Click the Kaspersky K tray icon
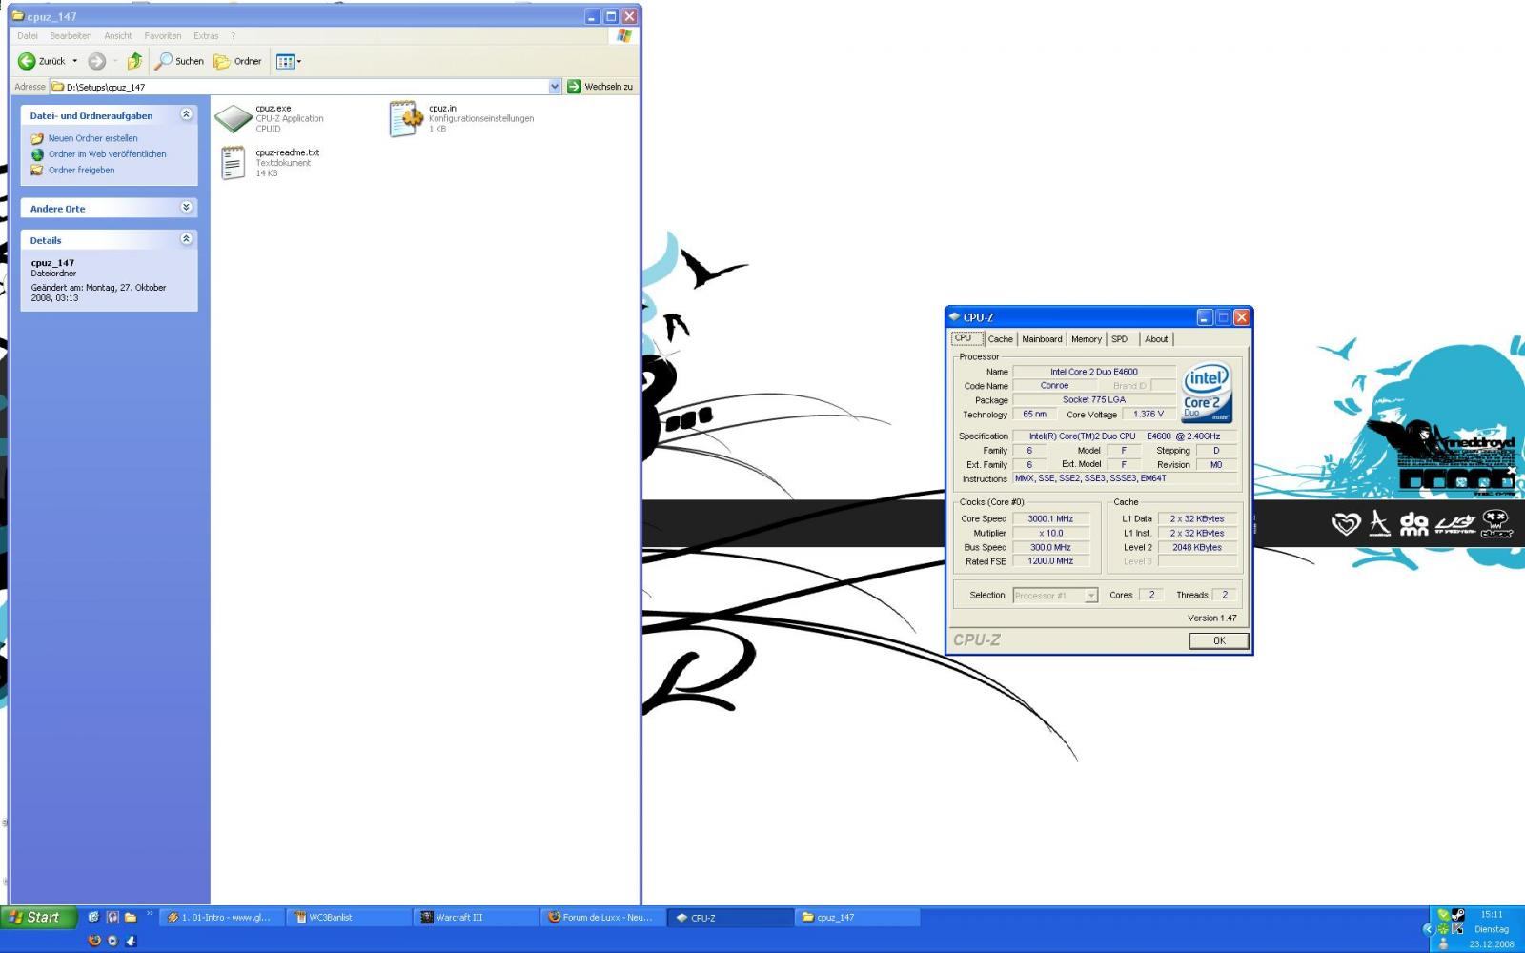Viewport: 1525px width, 953px height. (1457, 929)
